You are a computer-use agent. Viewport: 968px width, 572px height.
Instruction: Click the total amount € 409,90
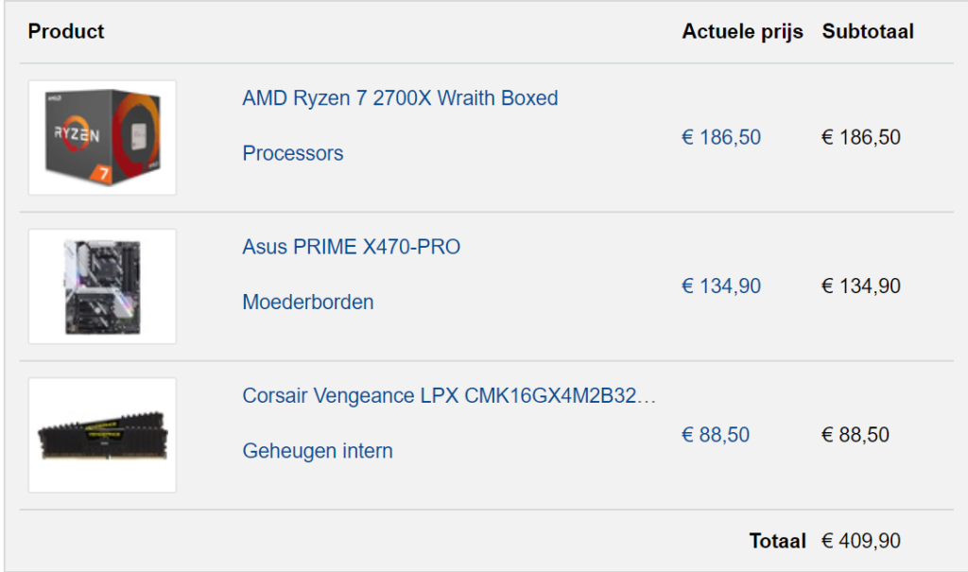click(x=861, y=541)
